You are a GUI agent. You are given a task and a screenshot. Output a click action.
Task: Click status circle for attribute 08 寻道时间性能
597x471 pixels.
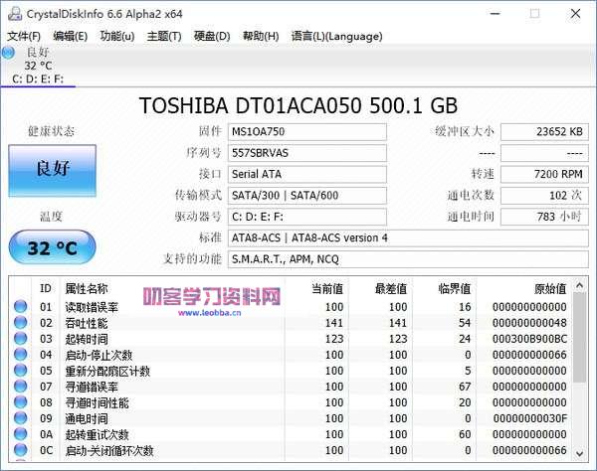[21, 402]
